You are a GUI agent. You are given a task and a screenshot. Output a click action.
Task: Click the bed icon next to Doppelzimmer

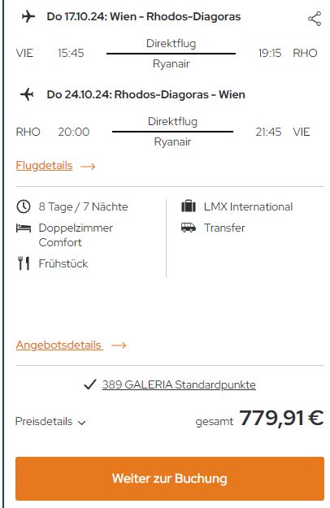click(x=24, y=228)
